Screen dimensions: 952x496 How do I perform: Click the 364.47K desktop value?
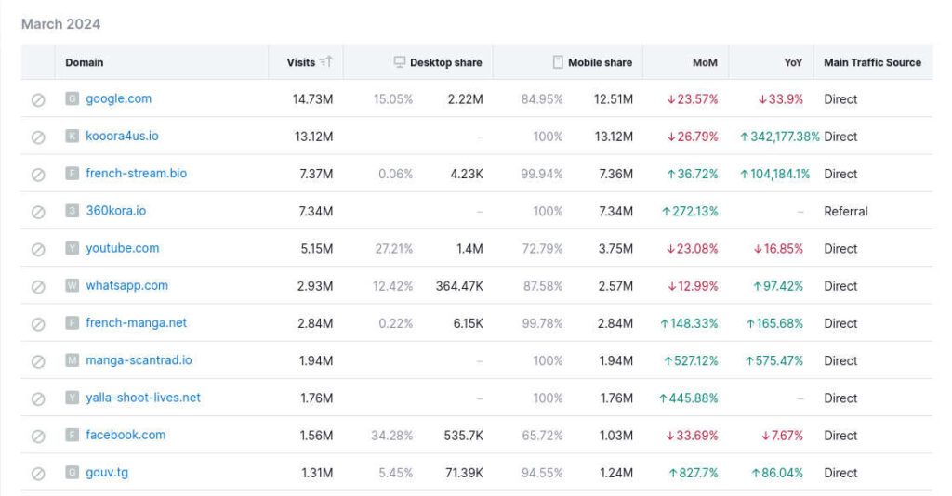[459, 286]
